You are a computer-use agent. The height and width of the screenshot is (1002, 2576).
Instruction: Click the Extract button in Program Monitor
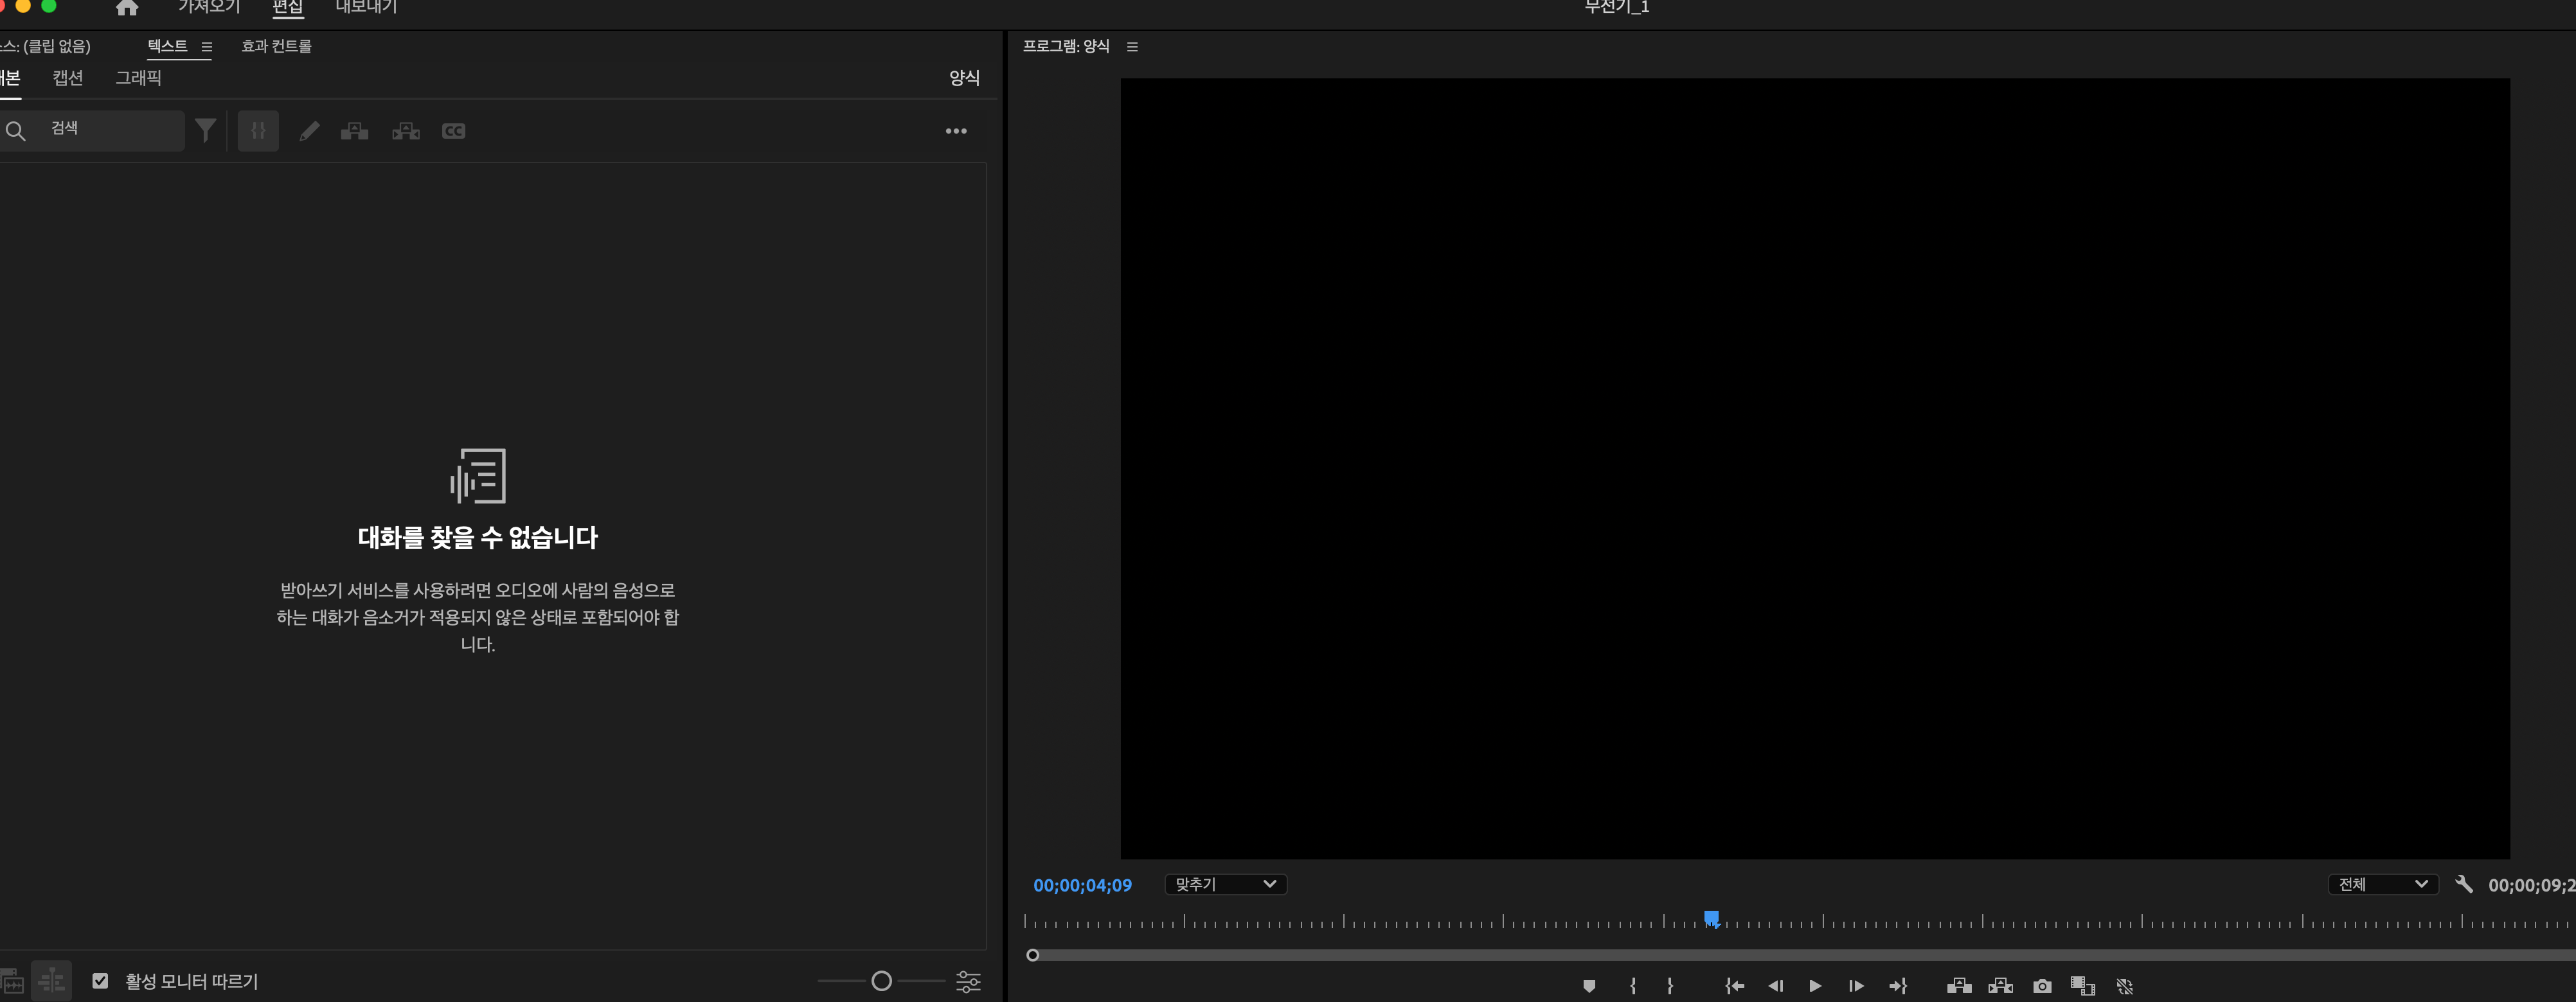click(2001, 986)
